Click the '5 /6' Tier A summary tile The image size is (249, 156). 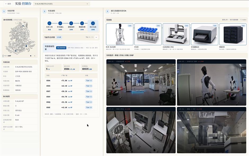[53, 68]
